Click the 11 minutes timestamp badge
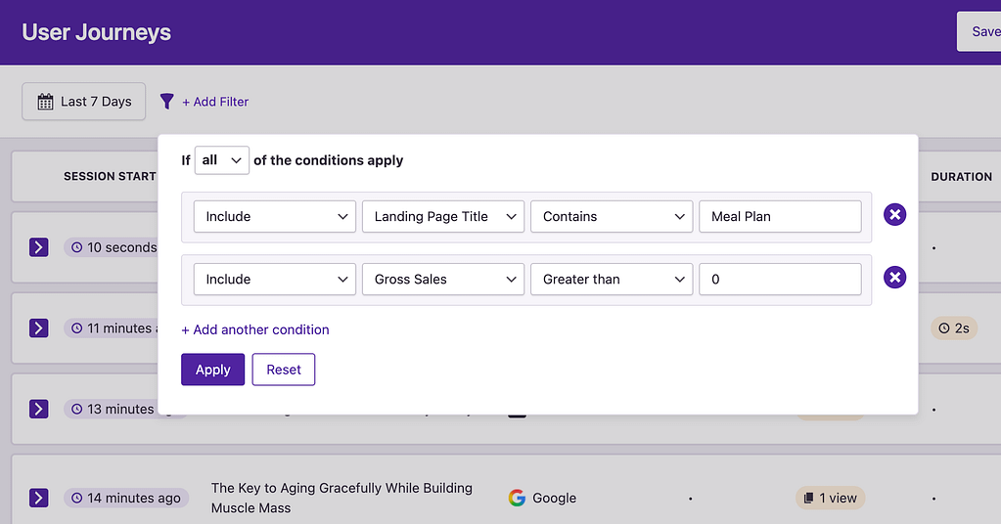 coord(112,328)
